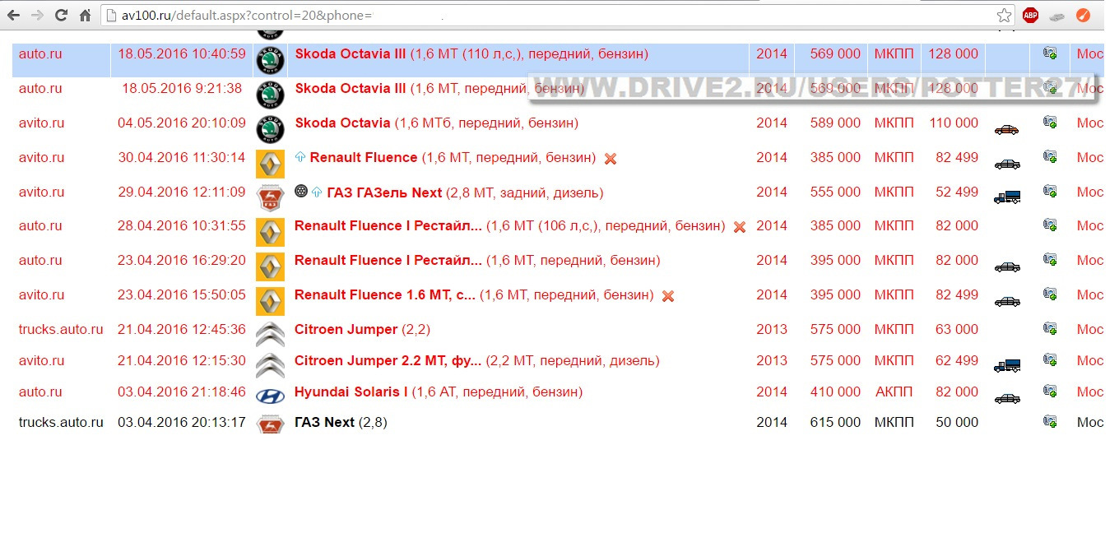Image resolution: width=1119 pixels, height=533 pixels.
Task: Click the car icon in the 82 499 mileage 30.04 row
Action: [1006, 164]
